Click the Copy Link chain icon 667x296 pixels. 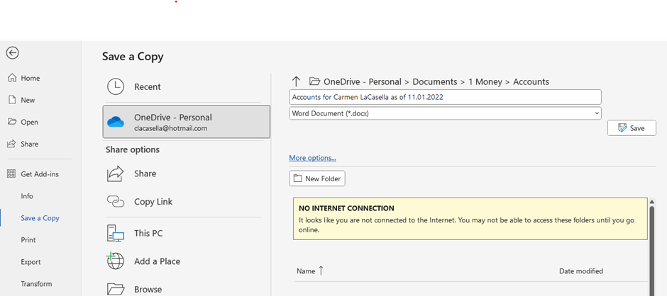[x=115, y=201]
